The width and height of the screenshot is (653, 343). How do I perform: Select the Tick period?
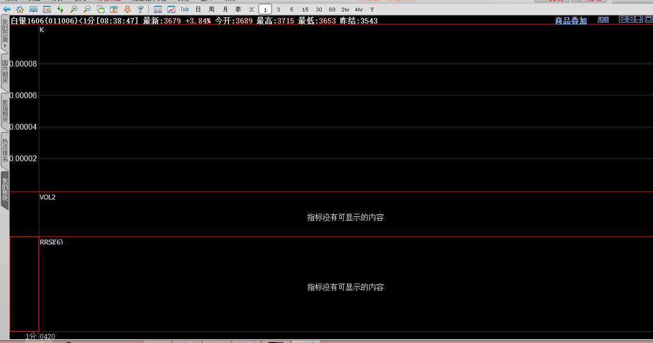pyautogui.click(x=185, y=10)
